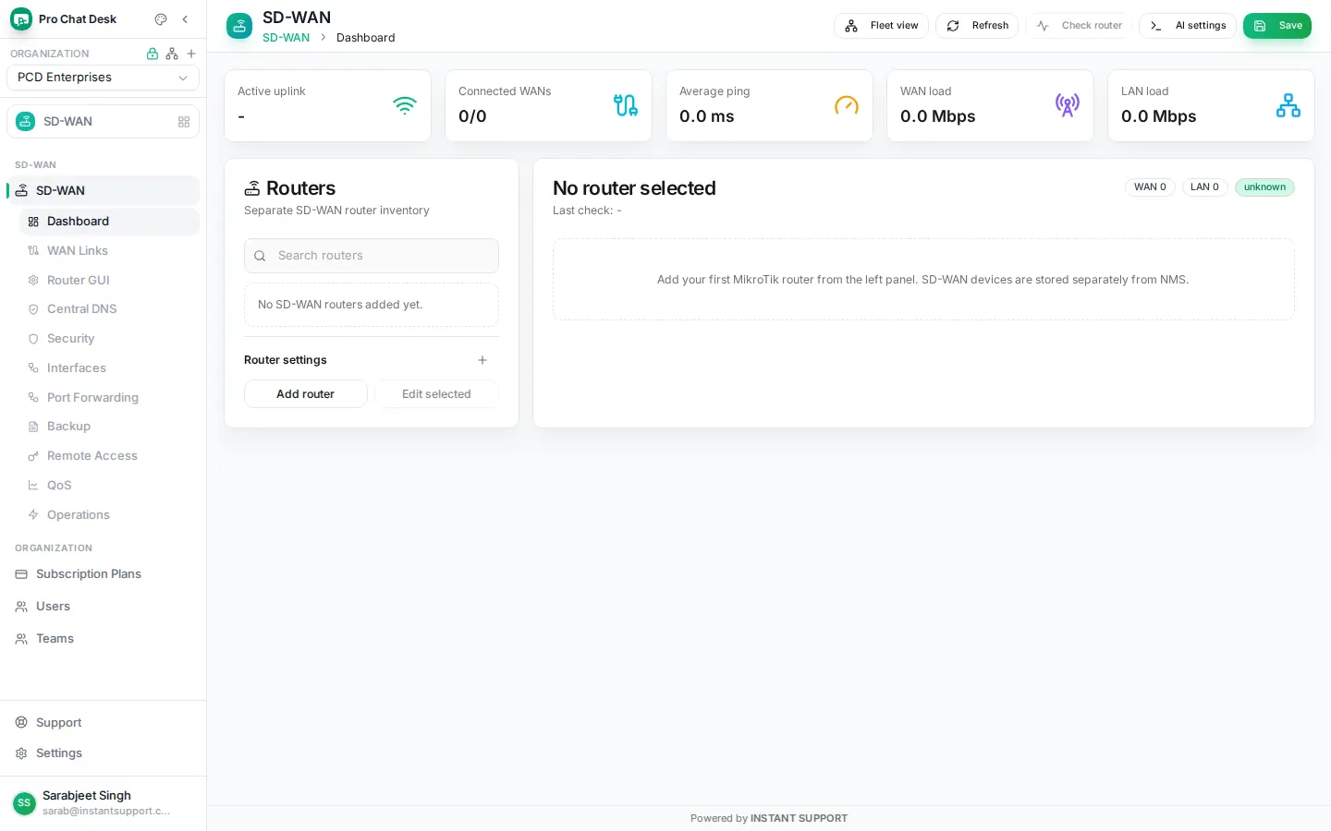Save changes with the green Save button

pyautogui.click(x=1277, y=26)
